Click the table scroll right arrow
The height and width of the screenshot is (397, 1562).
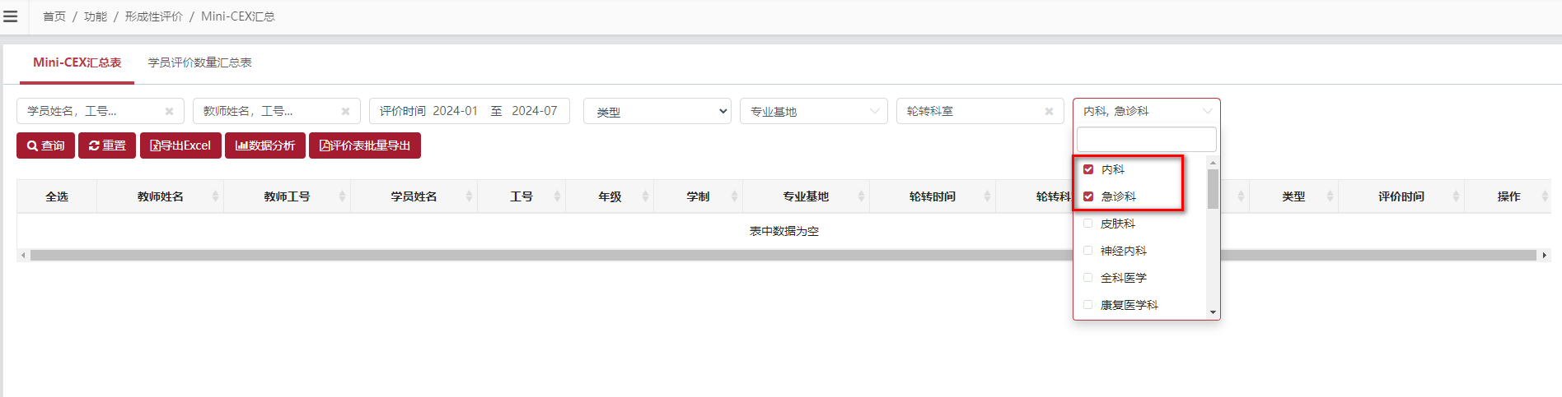(x=1545, y=256)
